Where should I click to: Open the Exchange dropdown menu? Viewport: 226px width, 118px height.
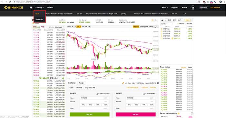click(39, 8)
